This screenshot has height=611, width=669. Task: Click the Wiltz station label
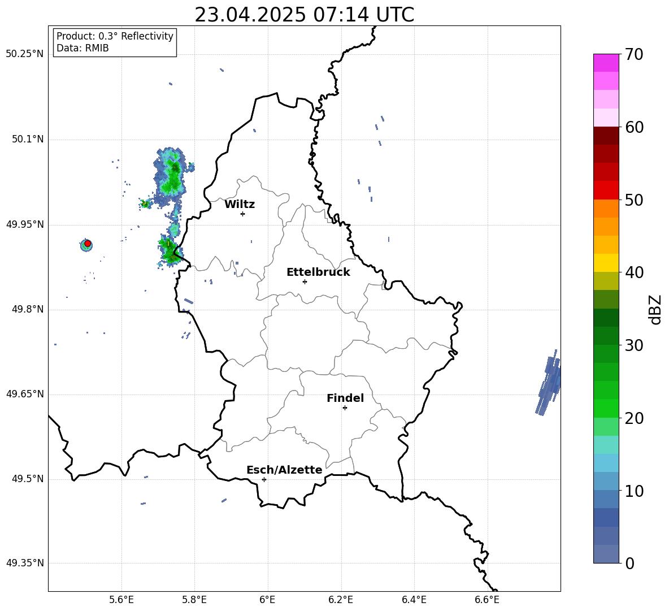click(x=240, y=205)
